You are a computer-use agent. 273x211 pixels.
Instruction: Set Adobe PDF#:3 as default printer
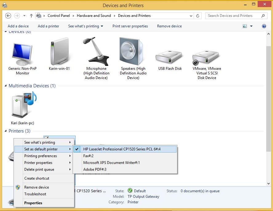[125, 169]
